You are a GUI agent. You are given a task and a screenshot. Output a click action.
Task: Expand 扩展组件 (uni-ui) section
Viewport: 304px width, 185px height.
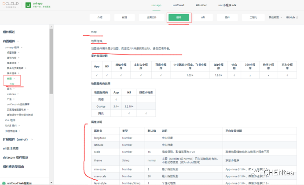click(18, 139)
